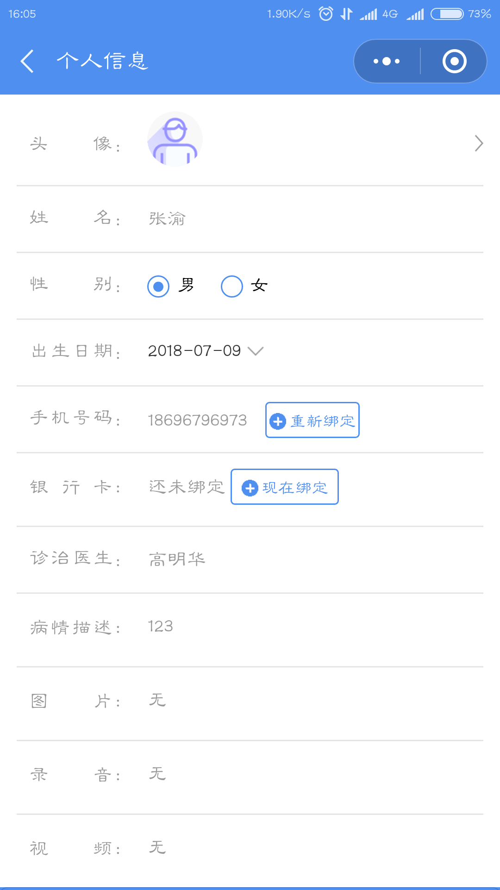Tap the data transfer arrows status icon

346,14
